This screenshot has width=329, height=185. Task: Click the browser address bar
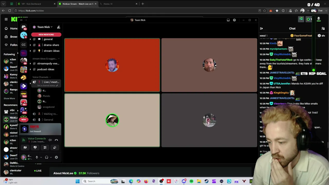[x=136, y=11]
